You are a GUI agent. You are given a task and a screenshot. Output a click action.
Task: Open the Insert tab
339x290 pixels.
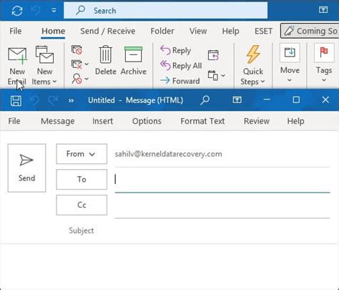tap(103, 121)
